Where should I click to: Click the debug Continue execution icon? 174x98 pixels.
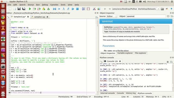[73, 9]
